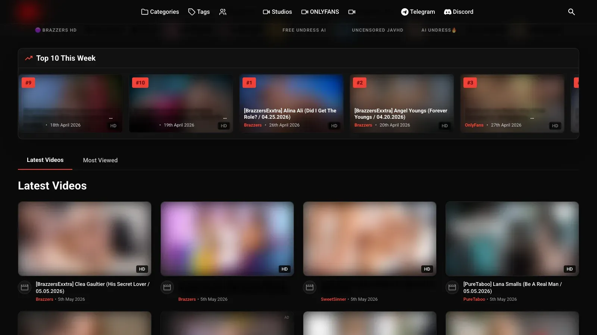Switch to the Latest Videos tab

[45, 160]
